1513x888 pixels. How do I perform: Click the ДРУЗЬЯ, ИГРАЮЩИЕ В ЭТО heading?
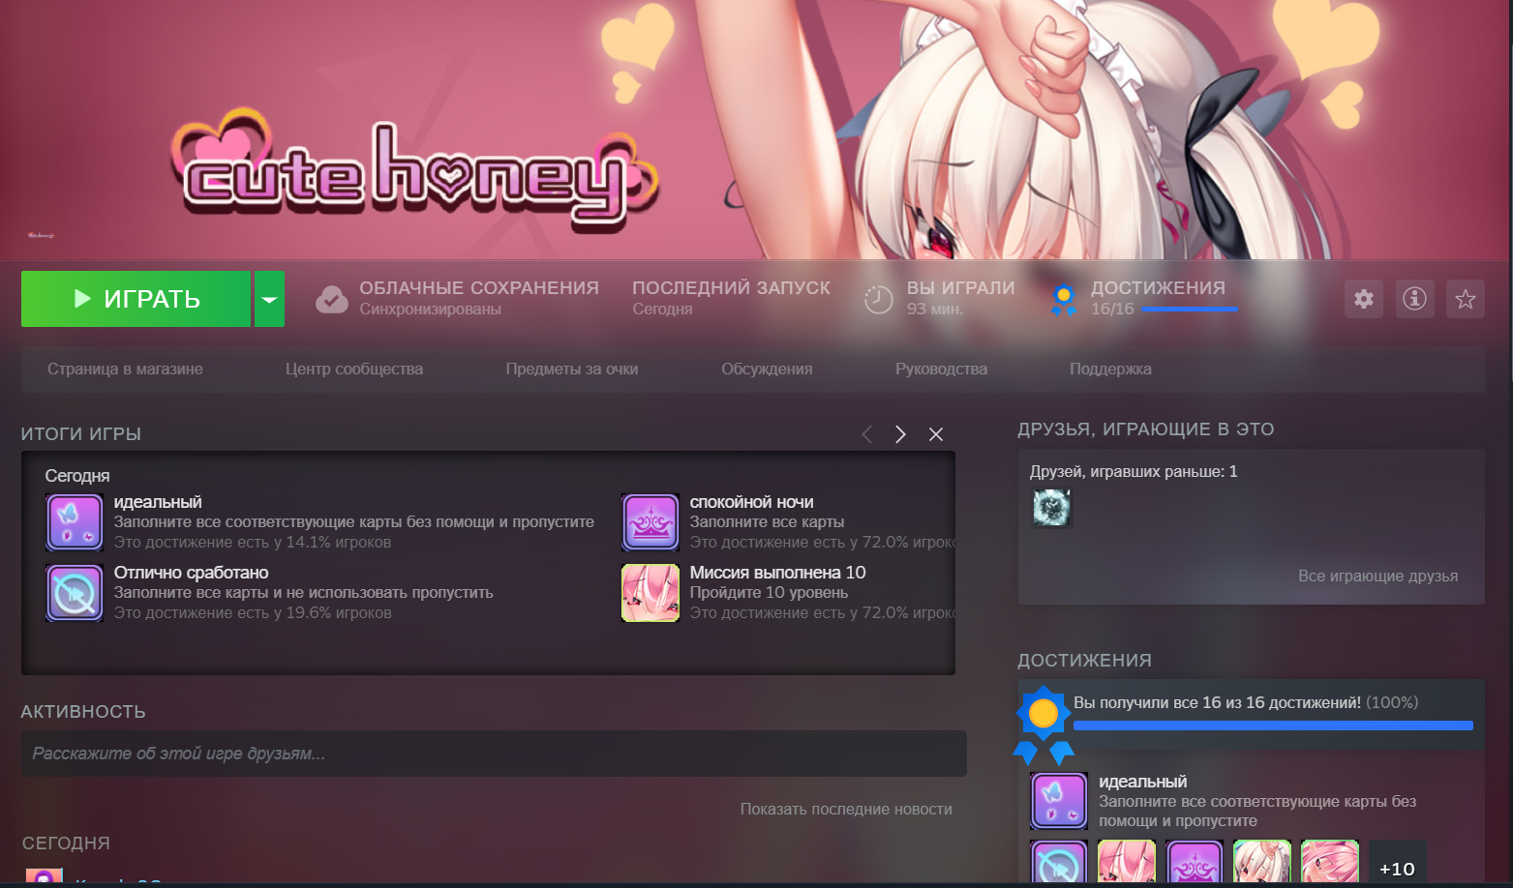click(1145, 429)
